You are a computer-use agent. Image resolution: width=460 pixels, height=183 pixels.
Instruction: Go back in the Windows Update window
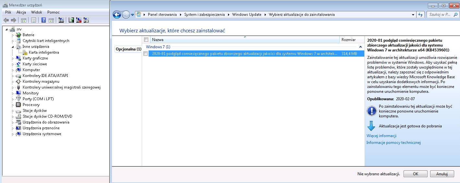(x=117, y=15)
